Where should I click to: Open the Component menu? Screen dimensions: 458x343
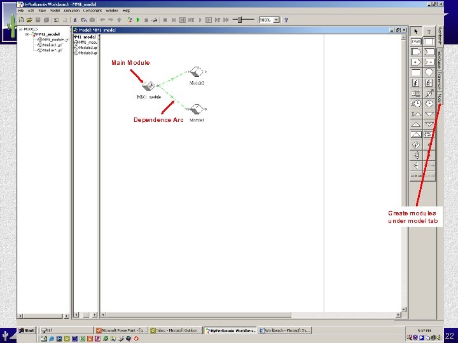pyautogui.click(x=93, y=11)
